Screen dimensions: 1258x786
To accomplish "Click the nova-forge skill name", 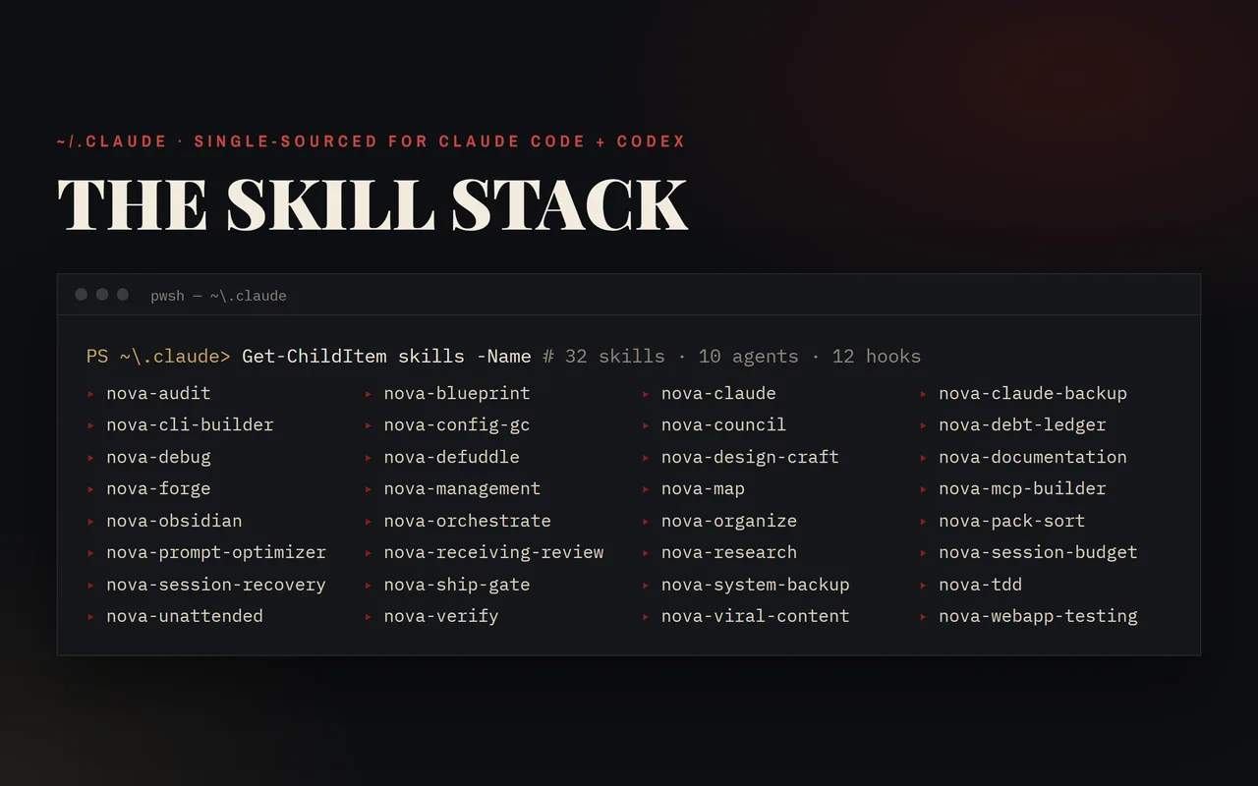I will pyautogui.click(x=158, y=488).
